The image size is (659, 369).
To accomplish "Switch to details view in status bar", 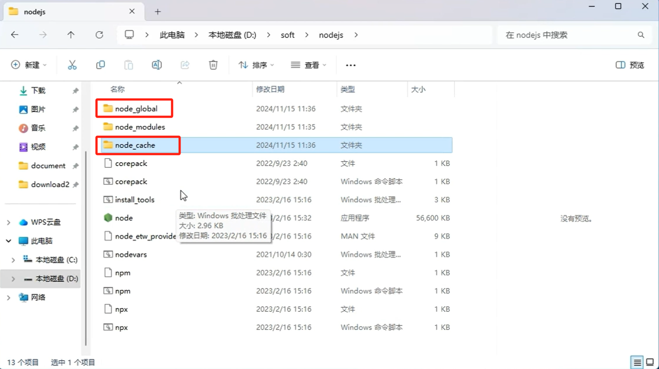I will [637, 362].
